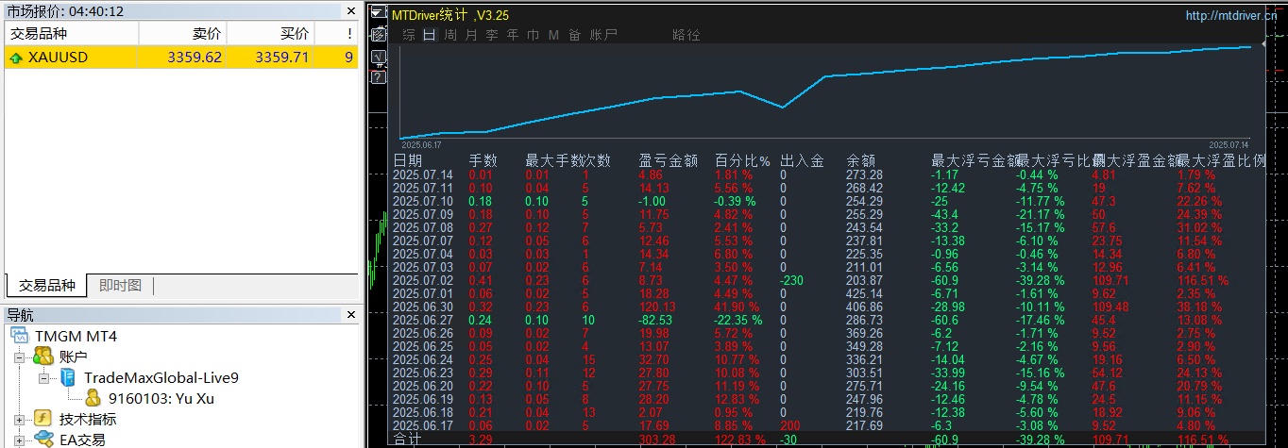The width and height of the screenshot is (1288, 448).
Task: Expand the EA交易 tree node
Action: click(x=20, y=439)
